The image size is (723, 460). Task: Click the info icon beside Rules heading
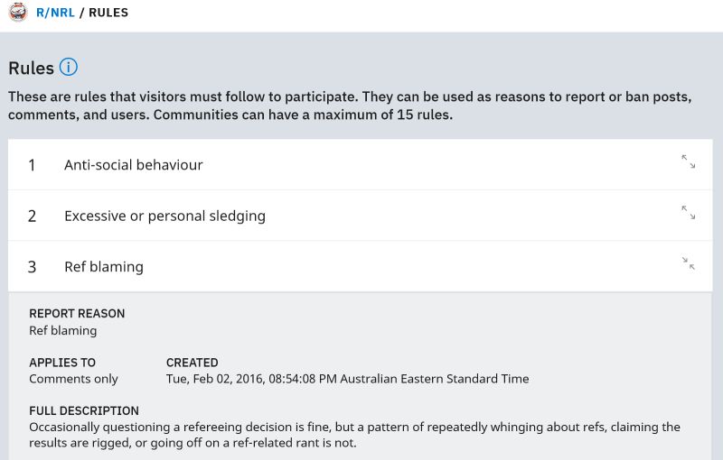[x=69, y=67]
